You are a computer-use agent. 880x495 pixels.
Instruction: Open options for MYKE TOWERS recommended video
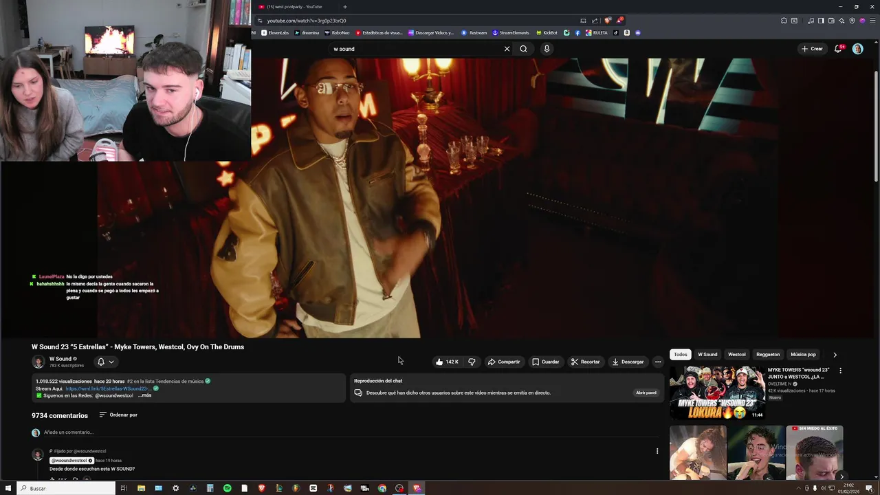click(840, 371)
